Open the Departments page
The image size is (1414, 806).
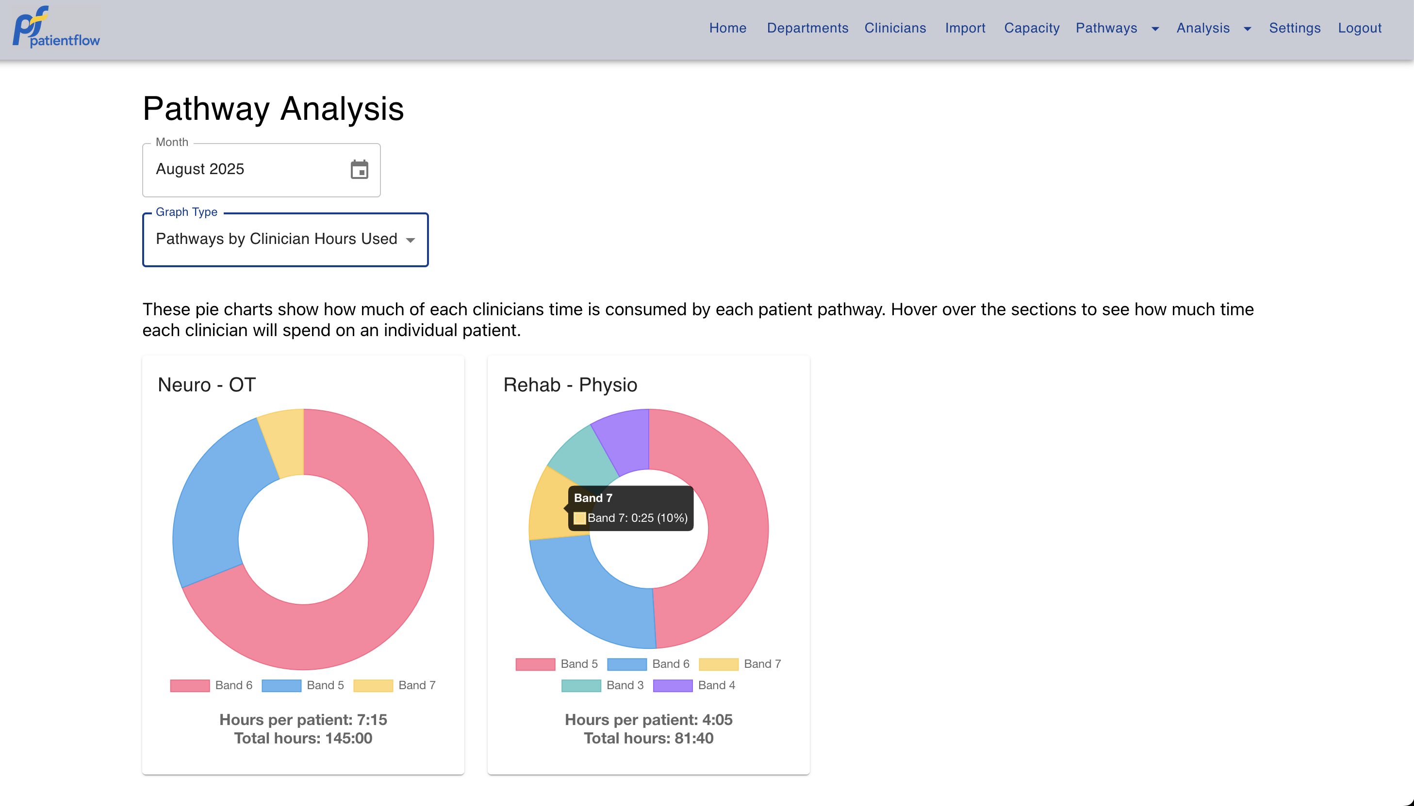tap(807, 28)
